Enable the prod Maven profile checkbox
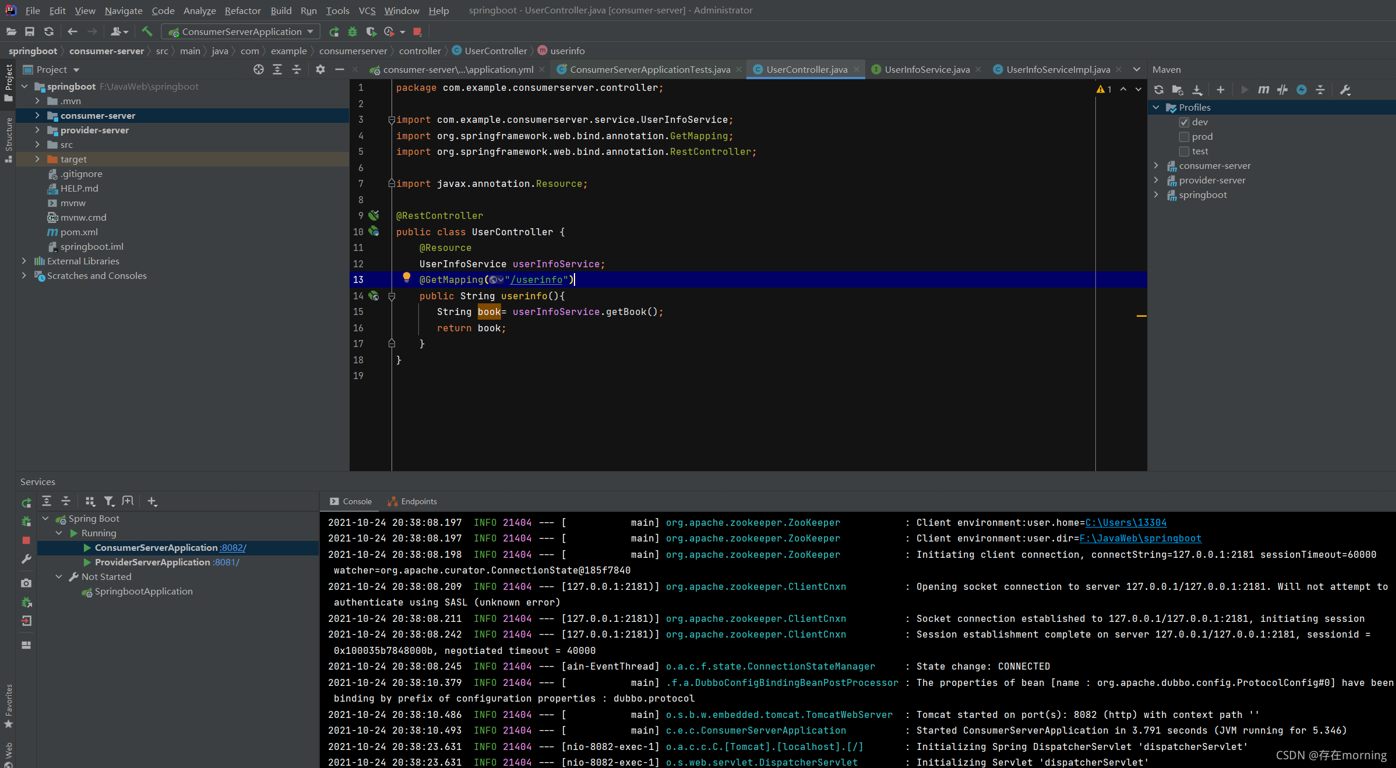1396x768 pixels. tap(1184, 137)
